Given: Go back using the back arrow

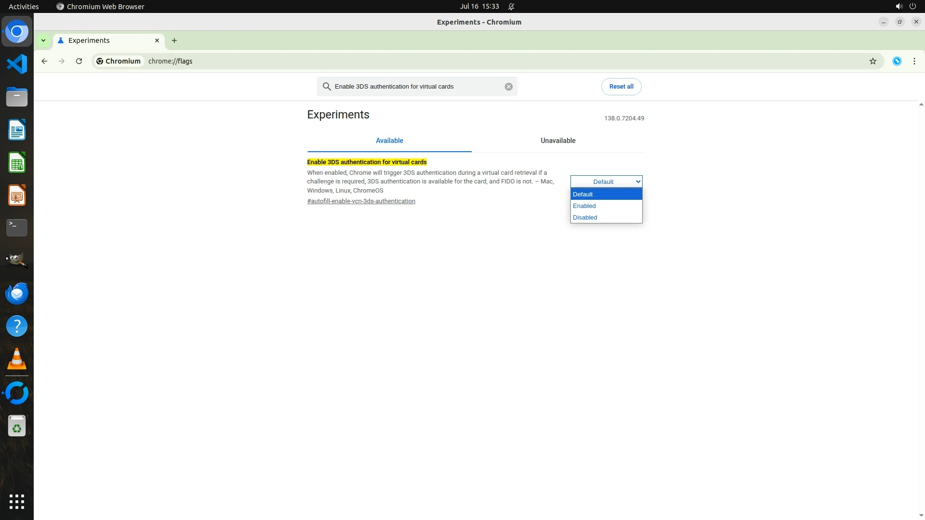Looking at the screenshot, I should [44, 61].
